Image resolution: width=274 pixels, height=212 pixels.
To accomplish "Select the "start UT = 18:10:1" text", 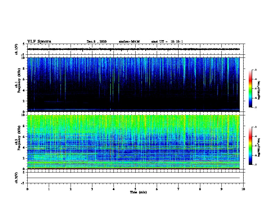I will pos(167,42).
